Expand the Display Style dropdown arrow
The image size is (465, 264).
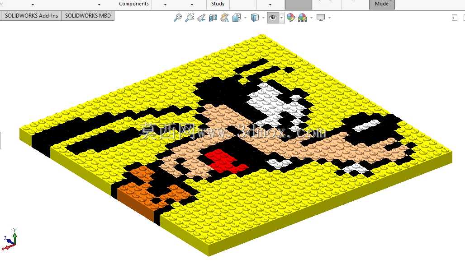pos(263,18)
